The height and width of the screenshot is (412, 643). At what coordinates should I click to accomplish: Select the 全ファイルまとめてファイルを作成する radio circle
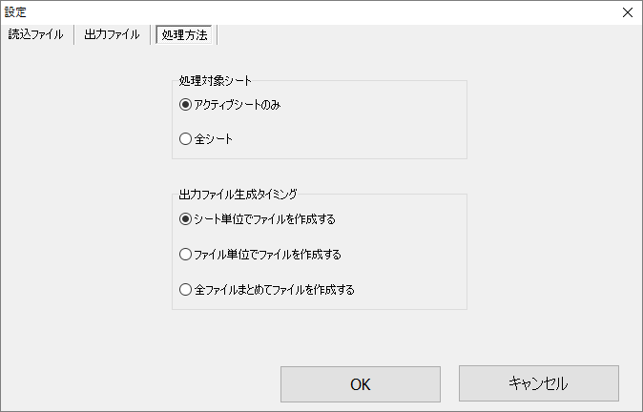(x=185, y=289)
